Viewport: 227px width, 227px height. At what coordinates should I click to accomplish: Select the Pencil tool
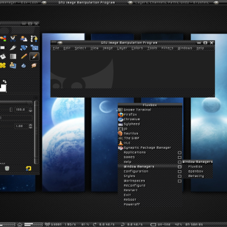24,56
